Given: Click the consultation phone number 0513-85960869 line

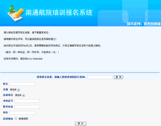Looking at the screenshot, I should tap(23, 59).
